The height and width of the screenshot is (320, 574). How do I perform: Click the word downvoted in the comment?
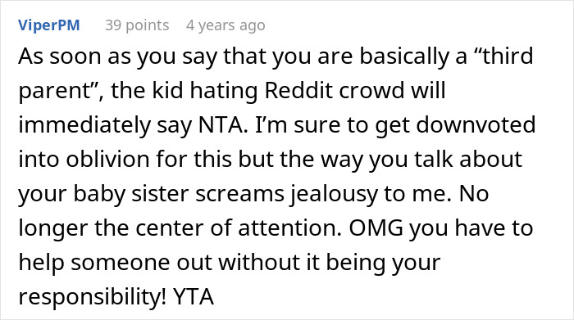476,125
